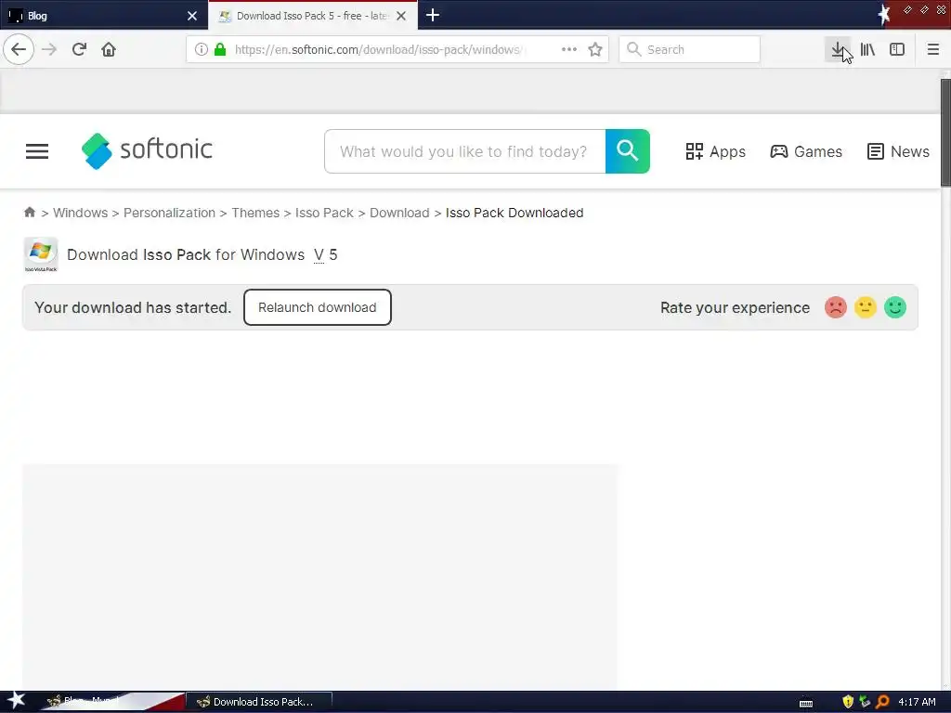Rate experience with red sad face
The width and height of the screenshot is (951, 713).
coord(835,307)
